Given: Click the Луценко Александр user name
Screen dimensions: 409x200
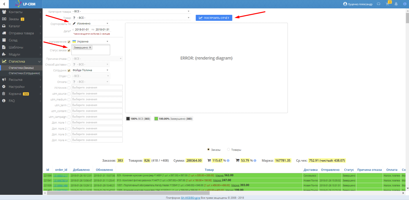Looking at the screenshot, I should [x=360, y=4].
